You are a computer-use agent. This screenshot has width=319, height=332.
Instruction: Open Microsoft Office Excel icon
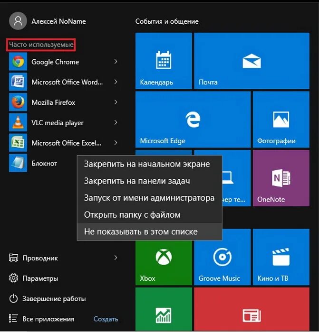18,143
